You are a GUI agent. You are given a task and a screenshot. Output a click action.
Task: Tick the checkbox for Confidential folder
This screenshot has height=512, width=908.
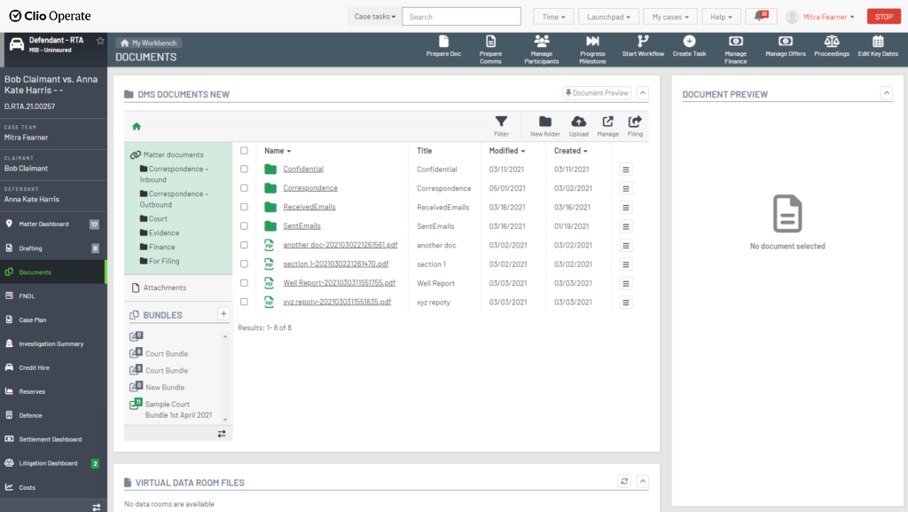click(x=245, y=169)
